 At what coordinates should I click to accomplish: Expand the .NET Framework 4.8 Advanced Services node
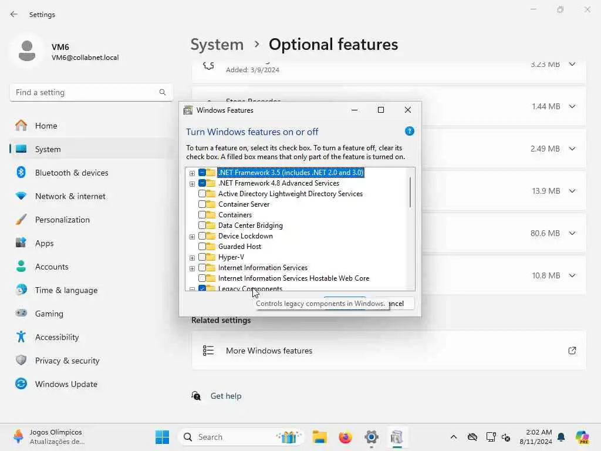point(192,184)
